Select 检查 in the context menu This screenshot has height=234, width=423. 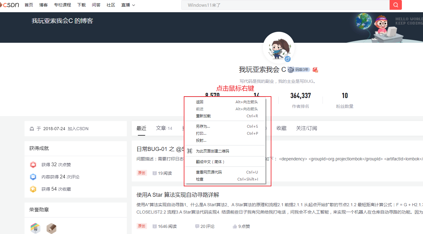click(225, 179)
